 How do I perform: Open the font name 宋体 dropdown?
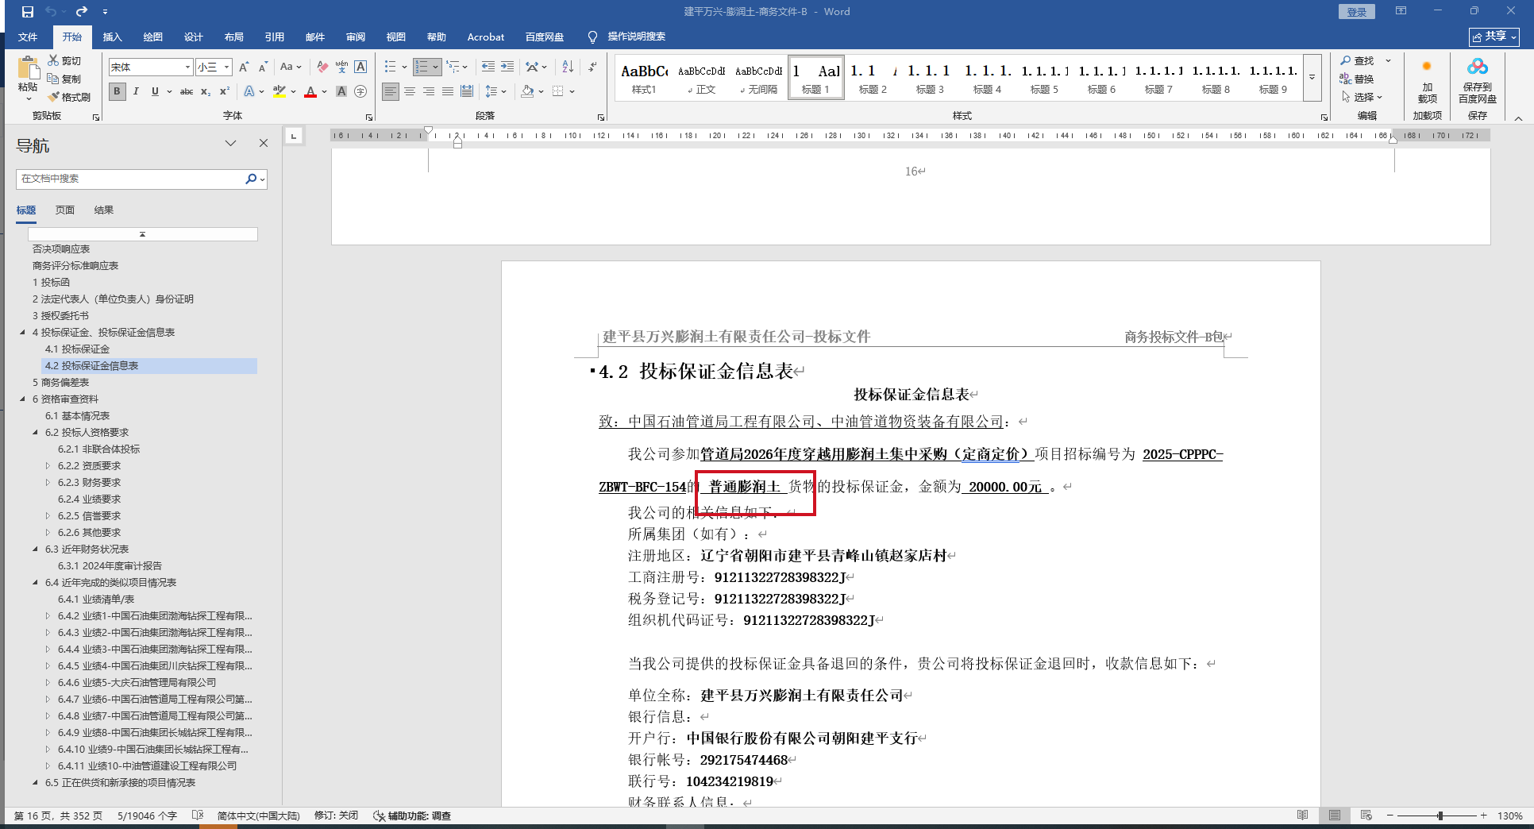187,67
